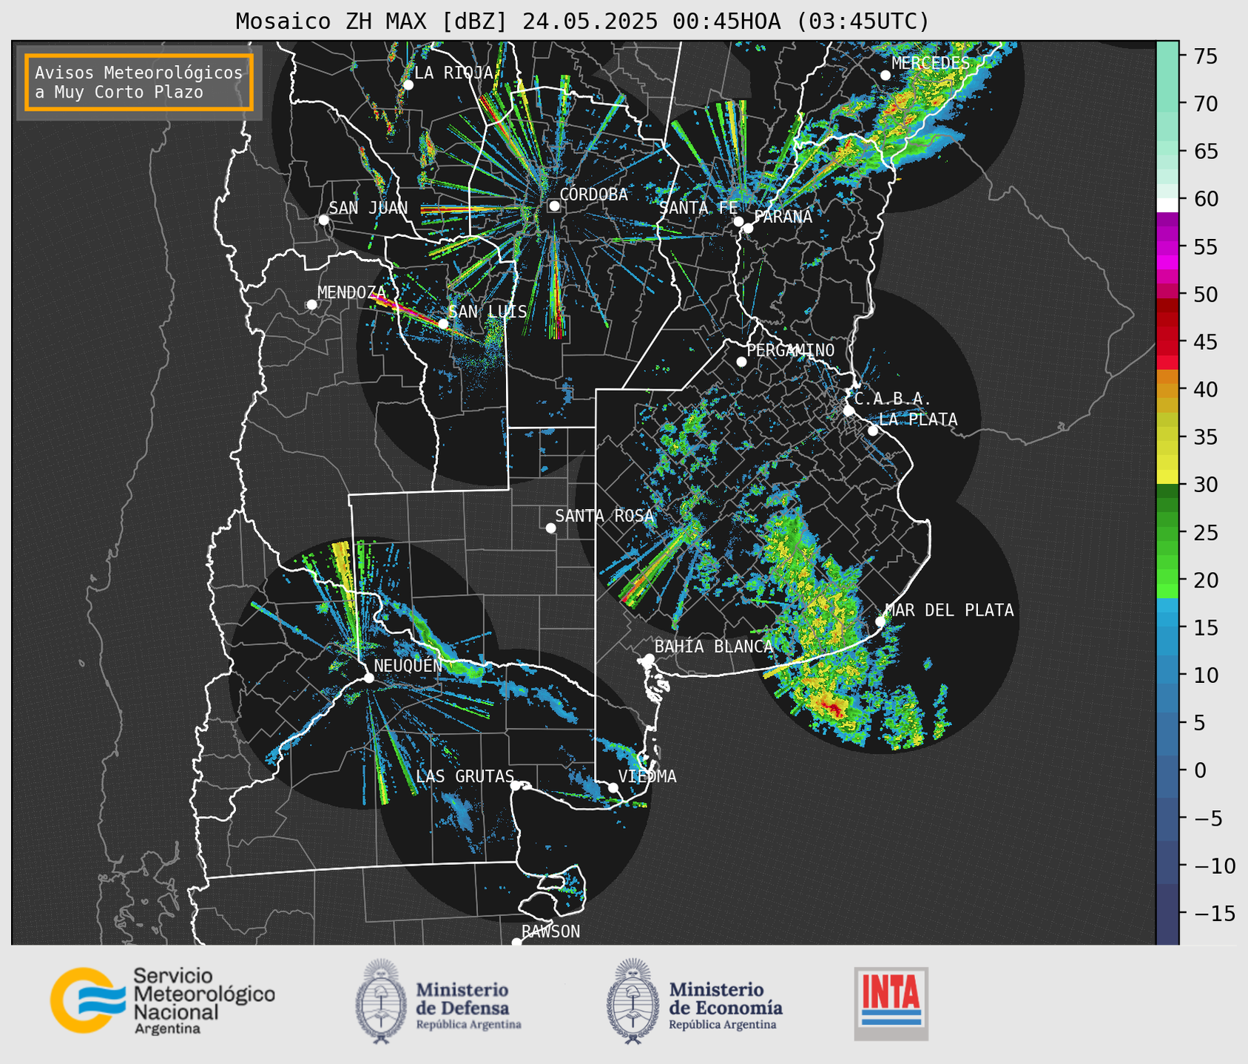Click the Ministerio de Defensa emblem
1248x1064 pixels.
coord(381,1001)
